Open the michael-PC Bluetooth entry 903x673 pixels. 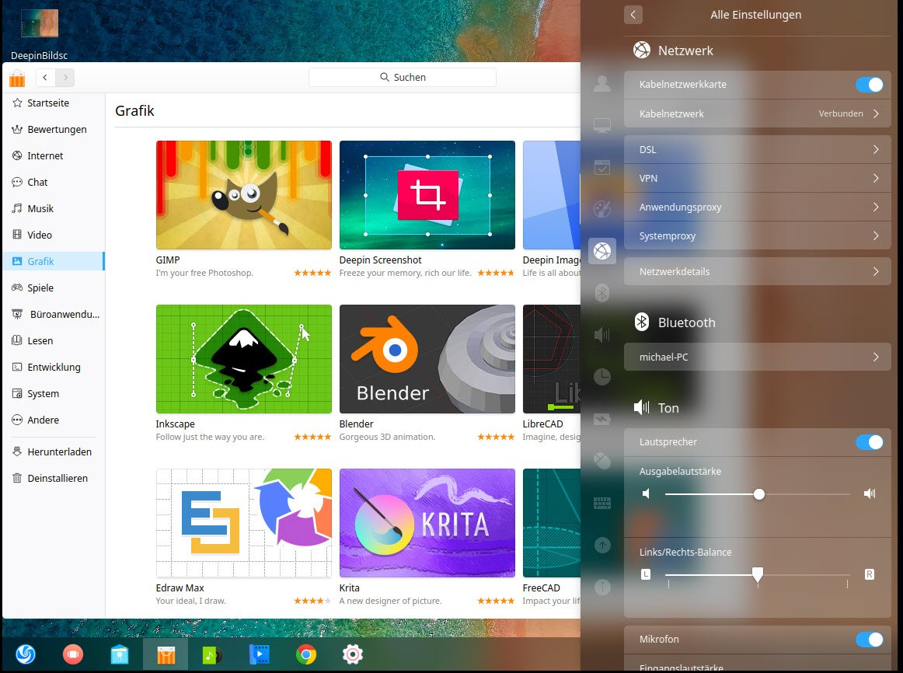point(758,357)
